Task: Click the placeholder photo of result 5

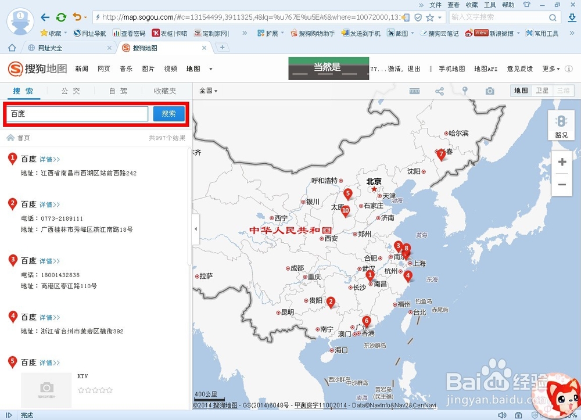Action: [46, 390]
